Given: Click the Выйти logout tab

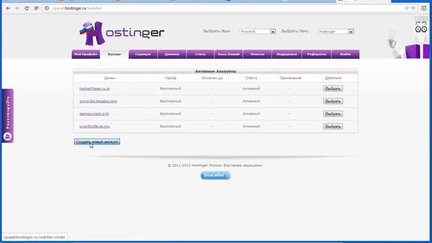Looking at the screenshot, I should pyautogui.click(x=346, y=54).
